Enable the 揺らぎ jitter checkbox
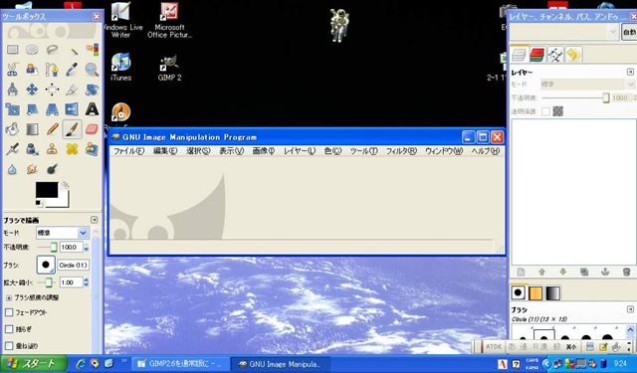 [x=9, y=329]
